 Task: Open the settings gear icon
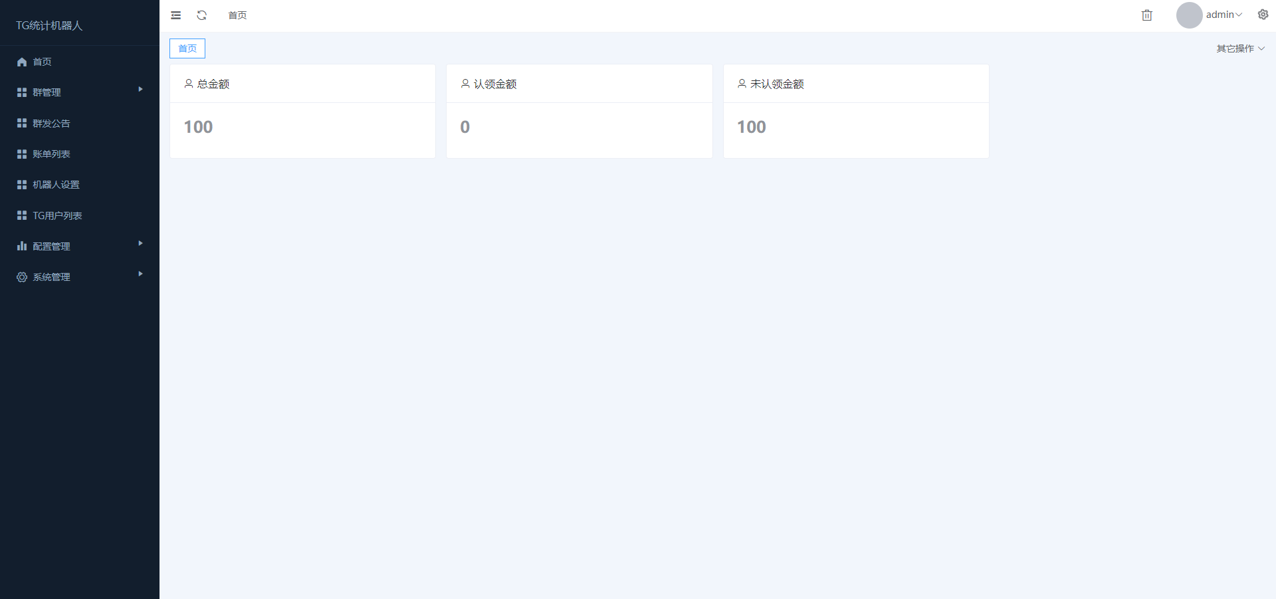[x=1263, y=15]
